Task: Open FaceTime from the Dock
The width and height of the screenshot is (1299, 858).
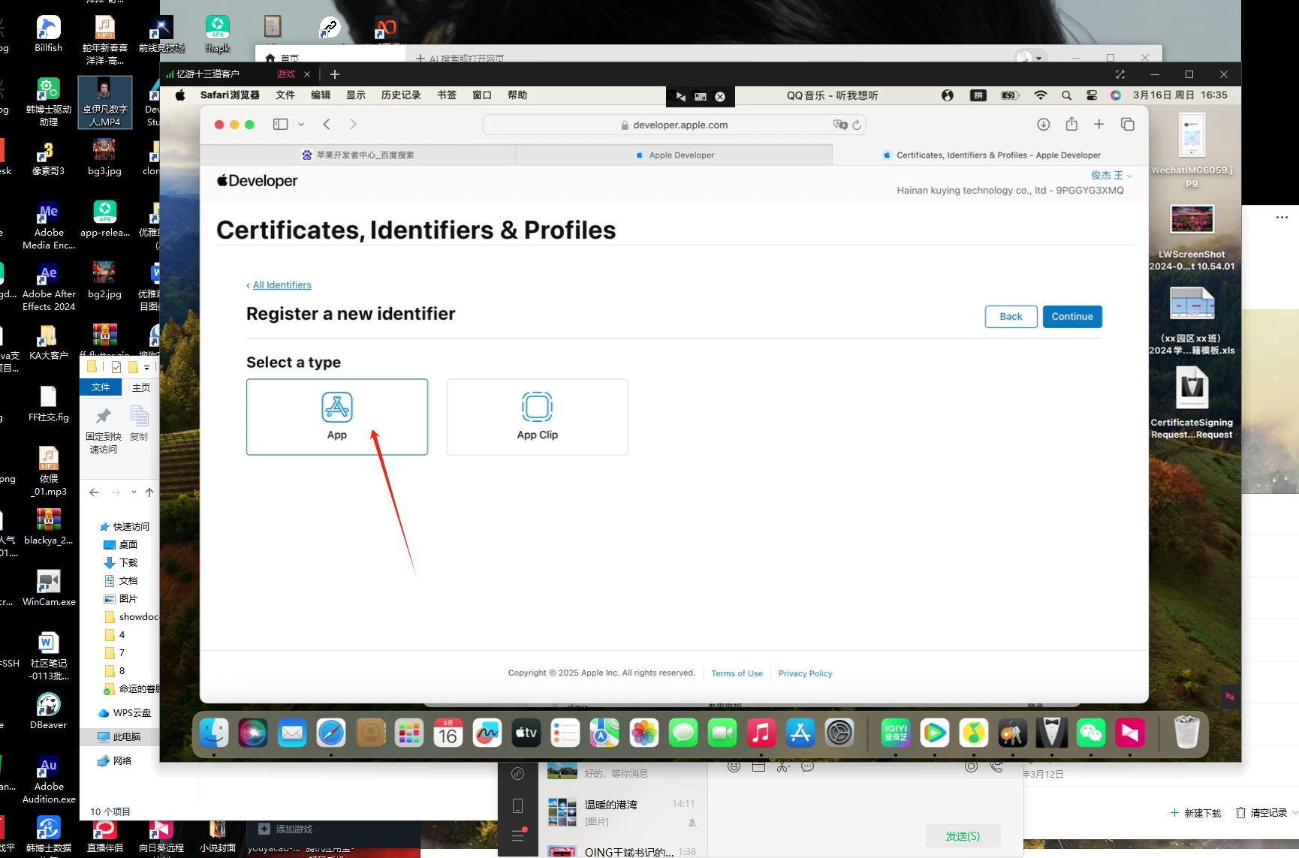Action: click(722, 733)
